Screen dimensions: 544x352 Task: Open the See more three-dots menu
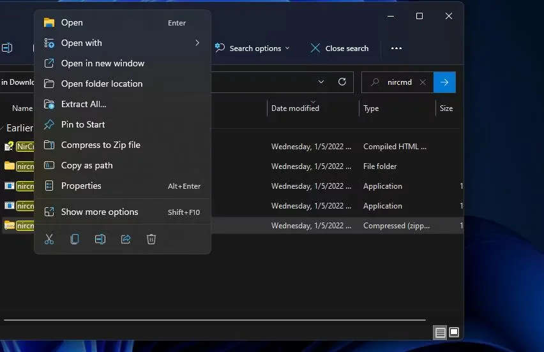[397, 48]
